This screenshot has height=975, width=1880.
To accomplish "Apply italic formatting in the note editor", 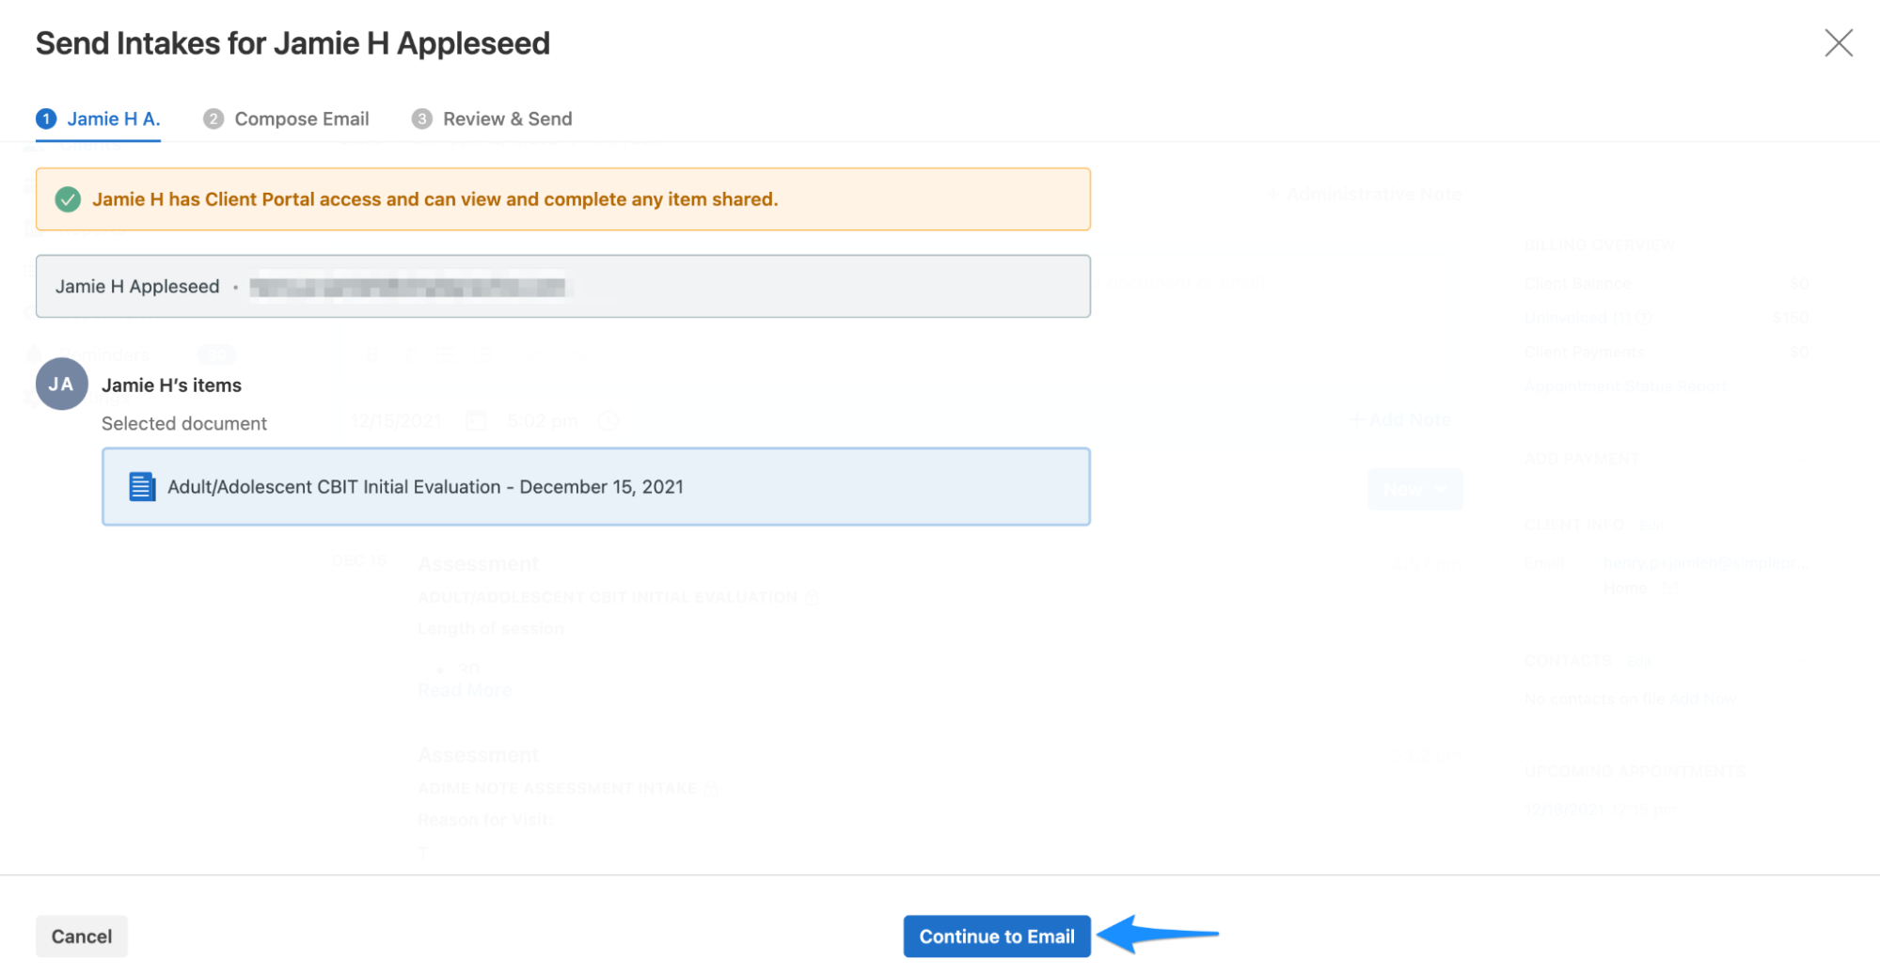I will (x=409, y=354).
